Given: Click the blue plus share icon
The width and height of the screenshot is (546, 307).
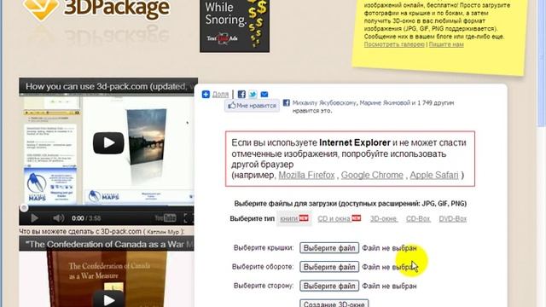Looking at the screenshot, I should pyautogui.click(x=206, y=95).
